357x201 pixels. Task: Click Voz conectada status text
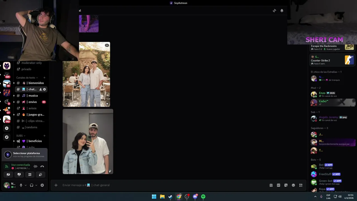tap(20, 165)
